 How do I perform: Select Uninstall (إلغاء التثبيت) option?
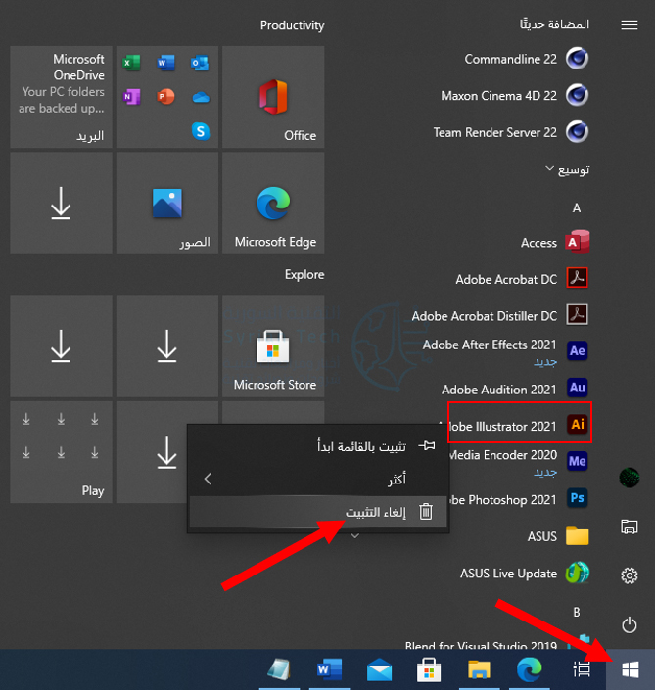coord(318,511)
